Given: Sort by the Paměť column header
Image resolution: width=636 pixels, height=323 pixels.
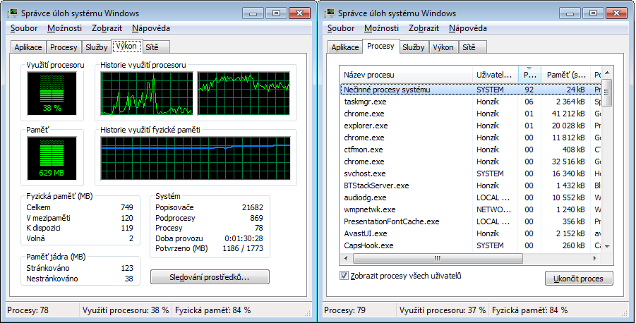Looking at the screenshot, I should point(566,75).
